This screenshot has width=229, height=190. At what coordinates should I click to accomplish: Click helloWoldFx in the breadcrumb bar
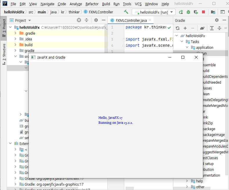(14, 12)
